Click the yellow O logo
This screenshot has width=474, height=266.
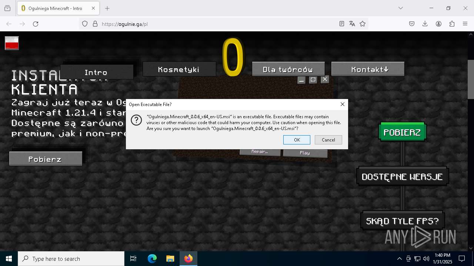point(233,57)
